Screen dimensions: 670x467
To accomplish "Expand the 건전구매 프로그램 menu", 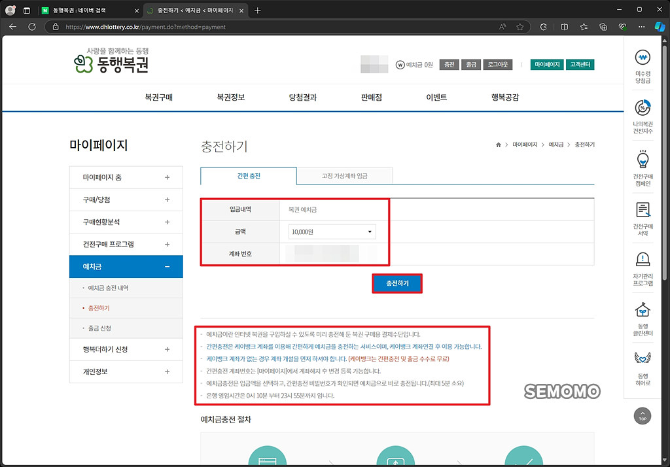I will tap(126, 244).
